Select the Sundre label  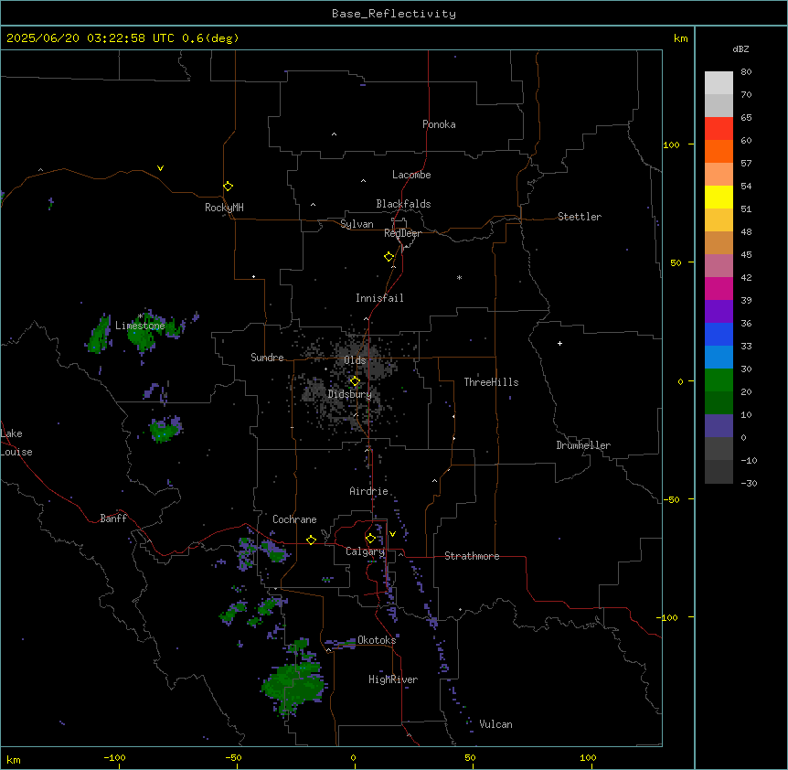[267, 358]
